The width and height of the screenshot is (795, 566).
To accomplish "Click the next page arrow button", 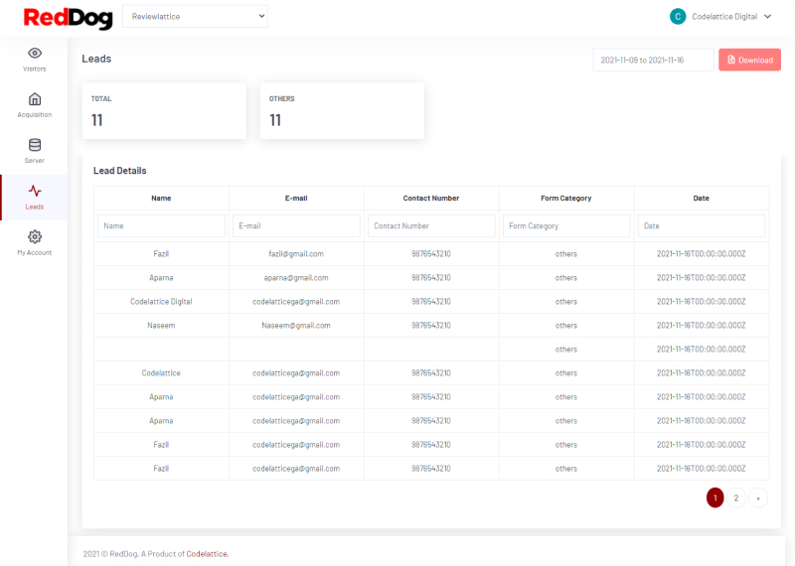I will coord(758,497).
